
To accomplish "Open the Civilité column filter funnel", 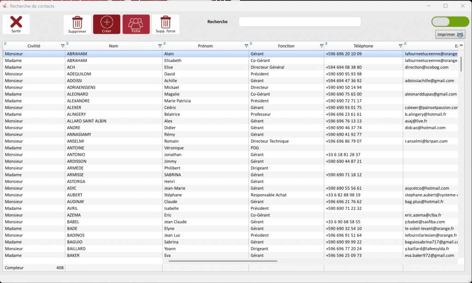I will point(63,46).
